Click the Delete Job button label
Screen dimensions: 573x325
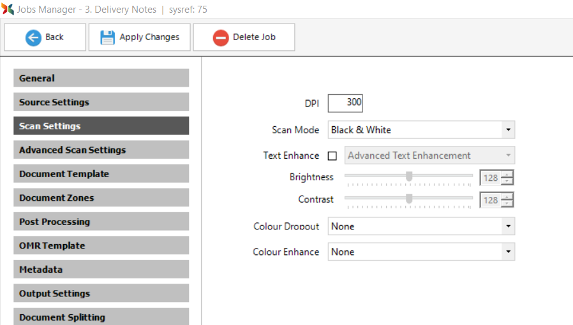pyautogui.click(x=255, y=37)
